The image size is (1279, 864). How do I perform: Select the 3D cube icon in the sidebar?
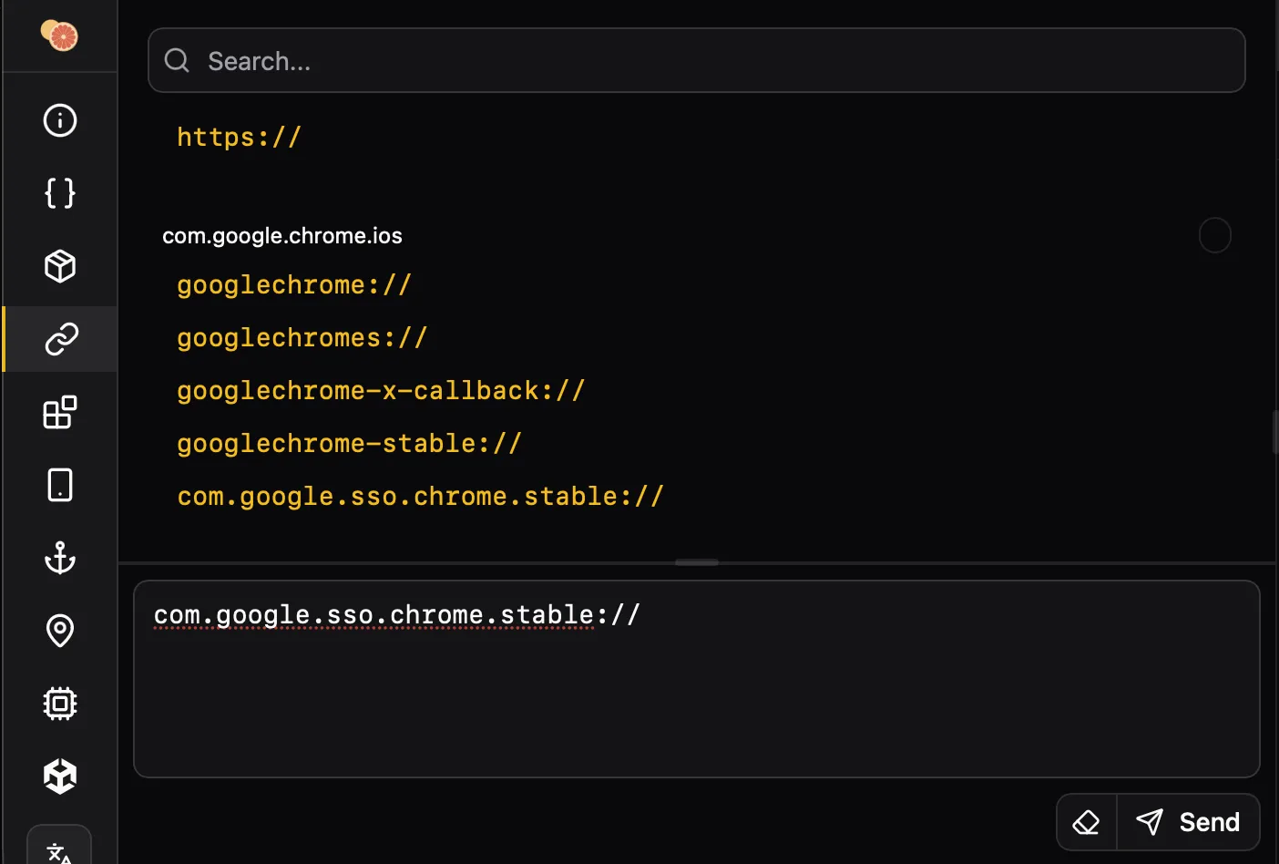pyautogui.click(x=59, y=775)
